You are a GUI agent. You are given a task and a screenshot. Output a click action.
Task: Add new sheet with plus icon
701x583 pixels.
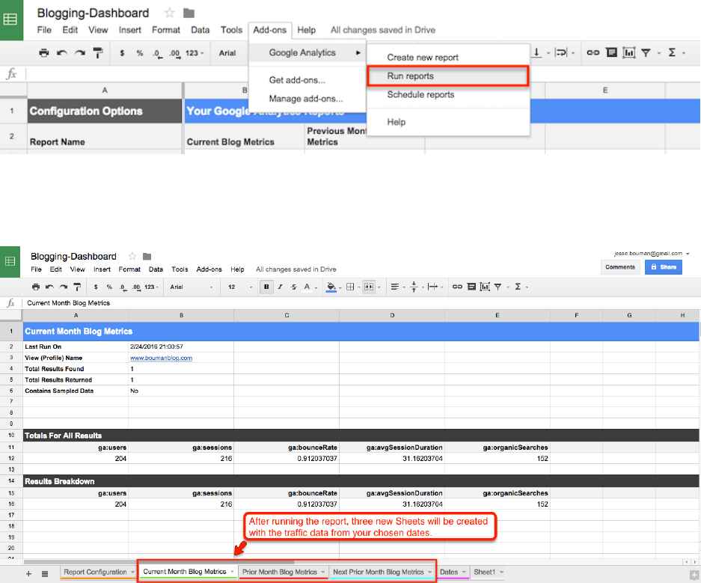[x=28, y=573]
